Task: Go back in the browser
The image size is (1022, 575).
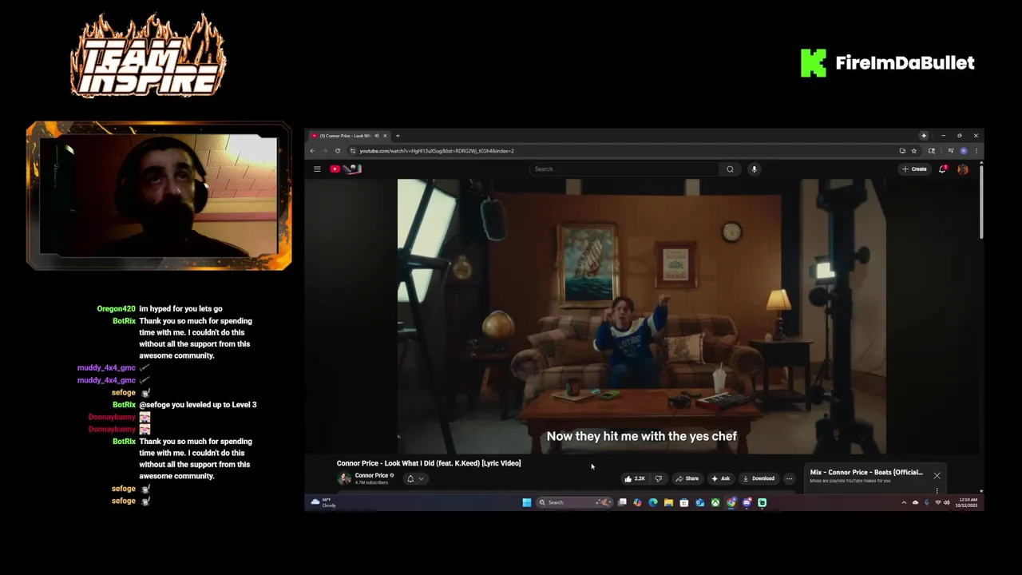Action: 312,151
